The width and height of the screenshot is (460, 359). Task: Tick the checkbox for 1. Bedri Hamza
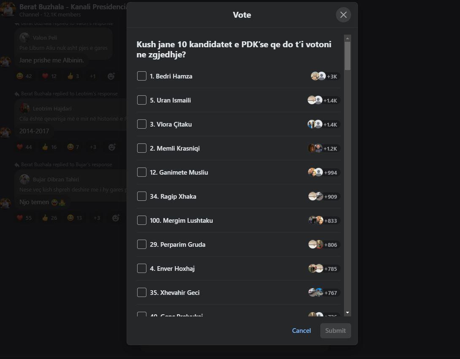pyautogui.click(x=142, y=76)
